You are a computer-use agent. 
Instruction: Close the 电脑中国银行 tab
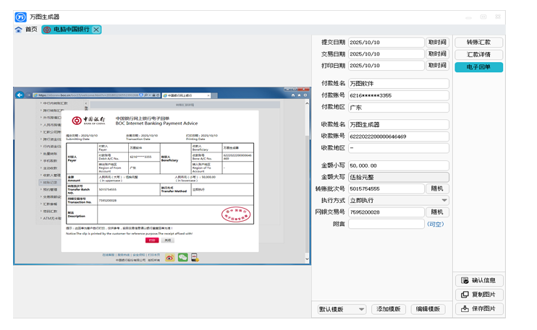96,30
